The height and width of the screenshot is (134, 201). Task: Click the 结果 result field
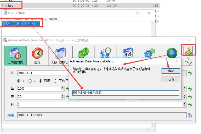click(102, 115)
